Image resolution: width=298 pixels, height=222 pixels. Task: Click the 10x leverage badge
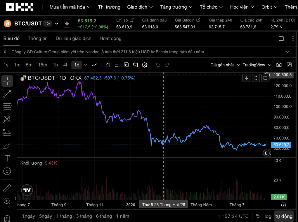pos(48,24)
